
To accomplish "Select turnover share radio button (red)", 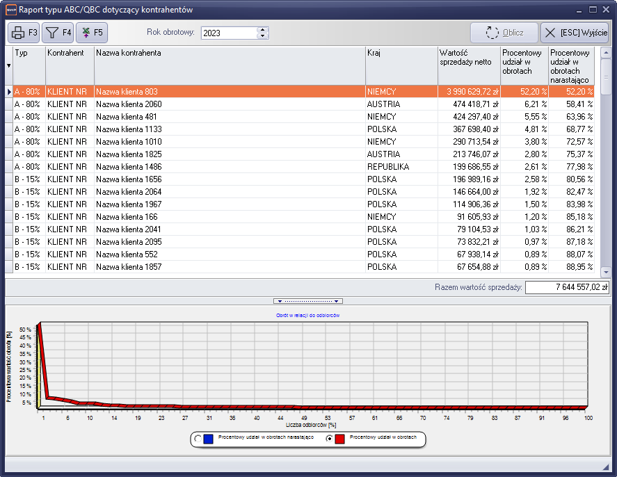I will click(x=330, y=439).
